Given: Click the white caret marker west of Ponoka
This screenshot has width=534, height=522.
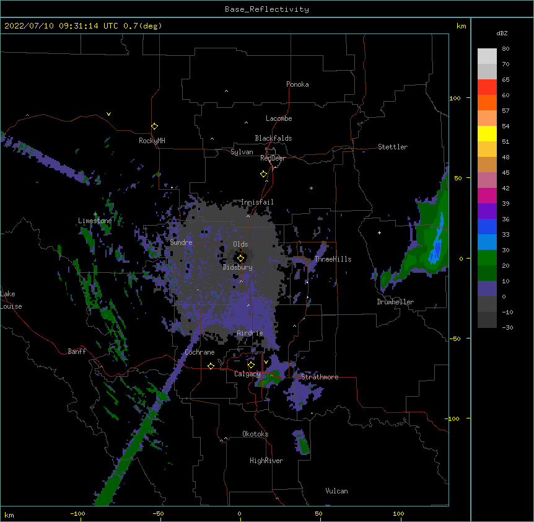Looking at the screenshot, I should click(227, 91).
